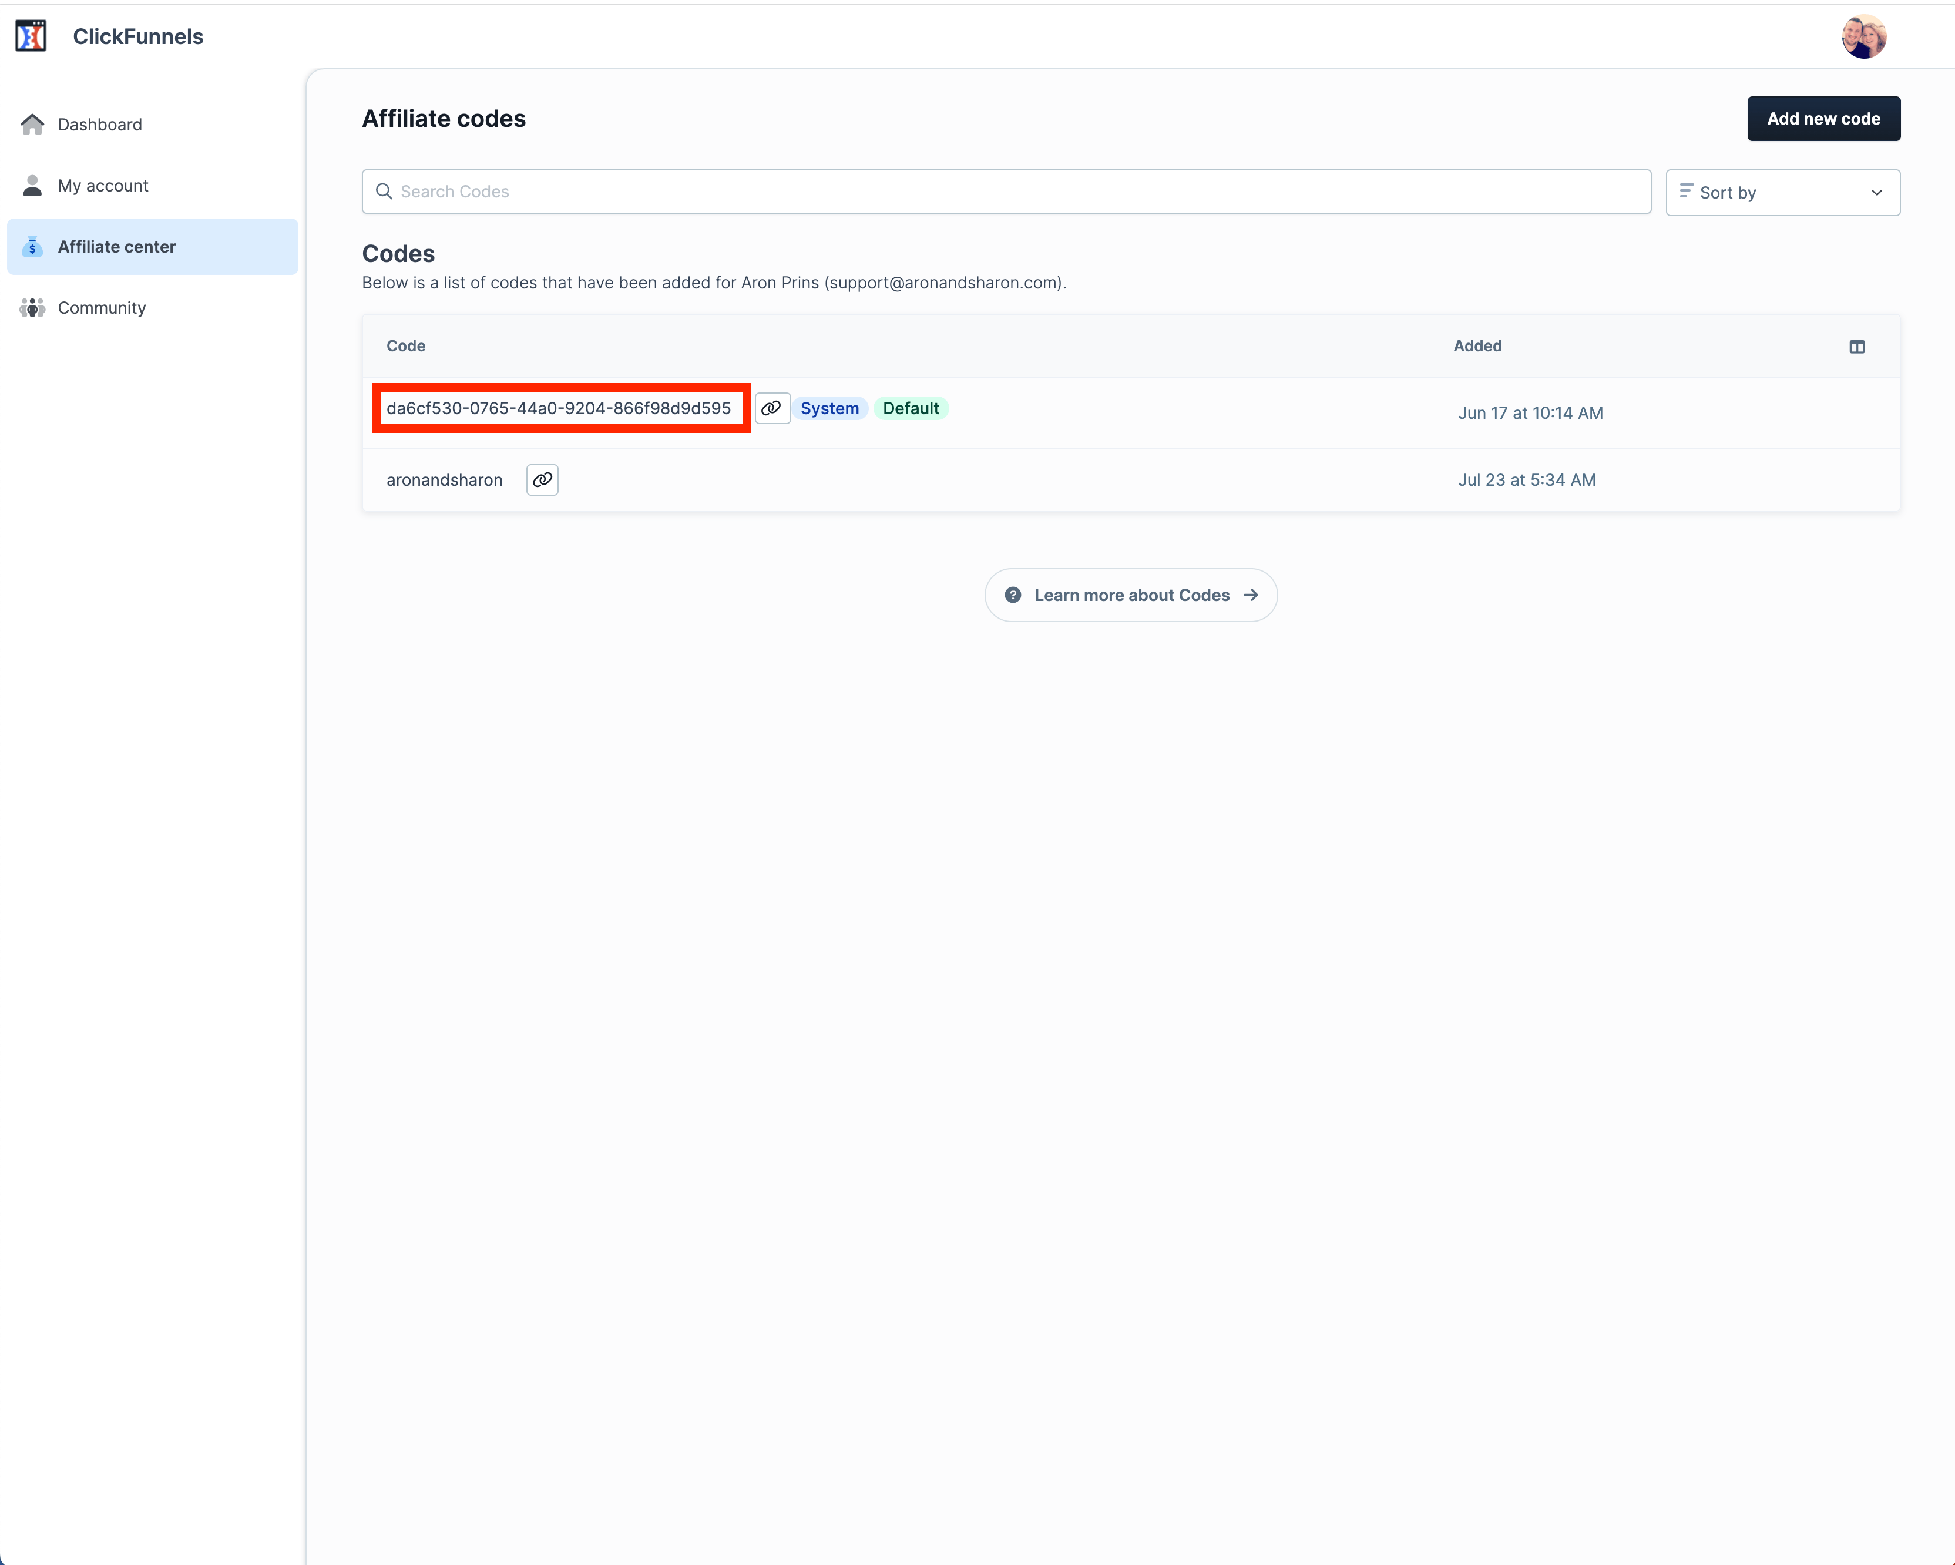Open My account in sidebar
Viewport: 1955px width, 1565px height.
(x=152, y=185)
